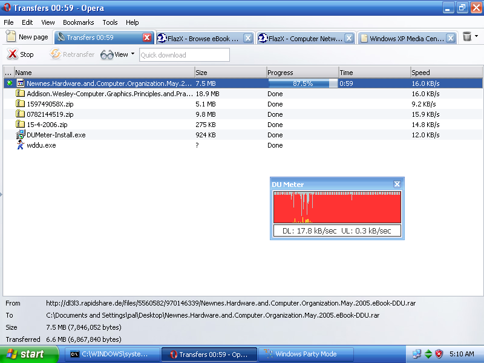Switch to FlazX - Computer Netw... tab

(x=306, y=39)
